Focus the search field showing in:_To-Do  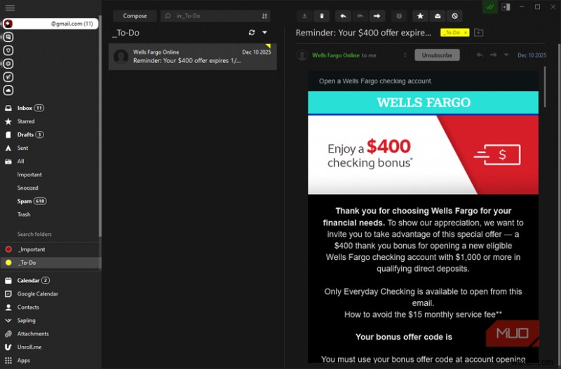pos(211,15)
